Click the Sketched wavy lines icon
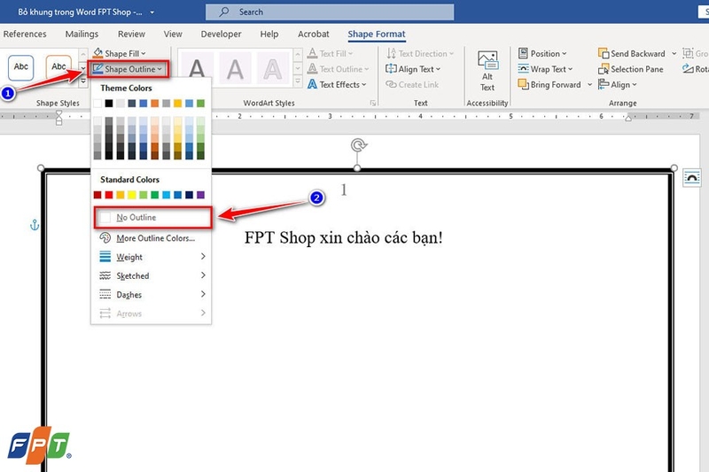The width and height of the screenshot is (709, 472). coord(105,275)
